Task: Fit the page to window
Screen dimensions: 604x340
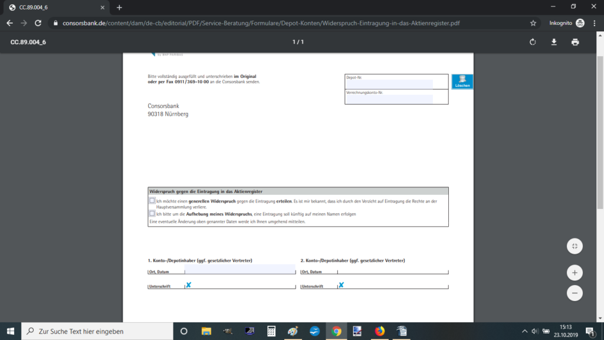Action: [575, 246]
